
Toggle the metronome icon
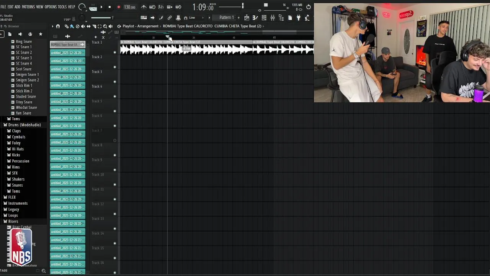144,7
